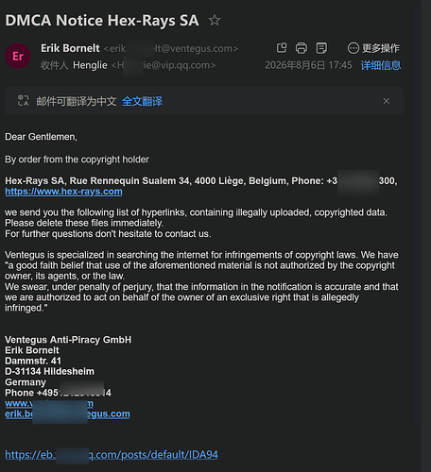Dismiss the translation suggestion banner

(387, 101)
